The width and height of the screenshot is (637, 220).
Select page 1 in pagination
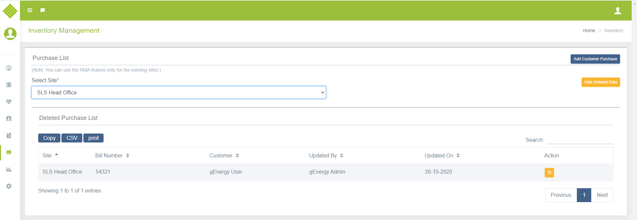coord(584,195)
